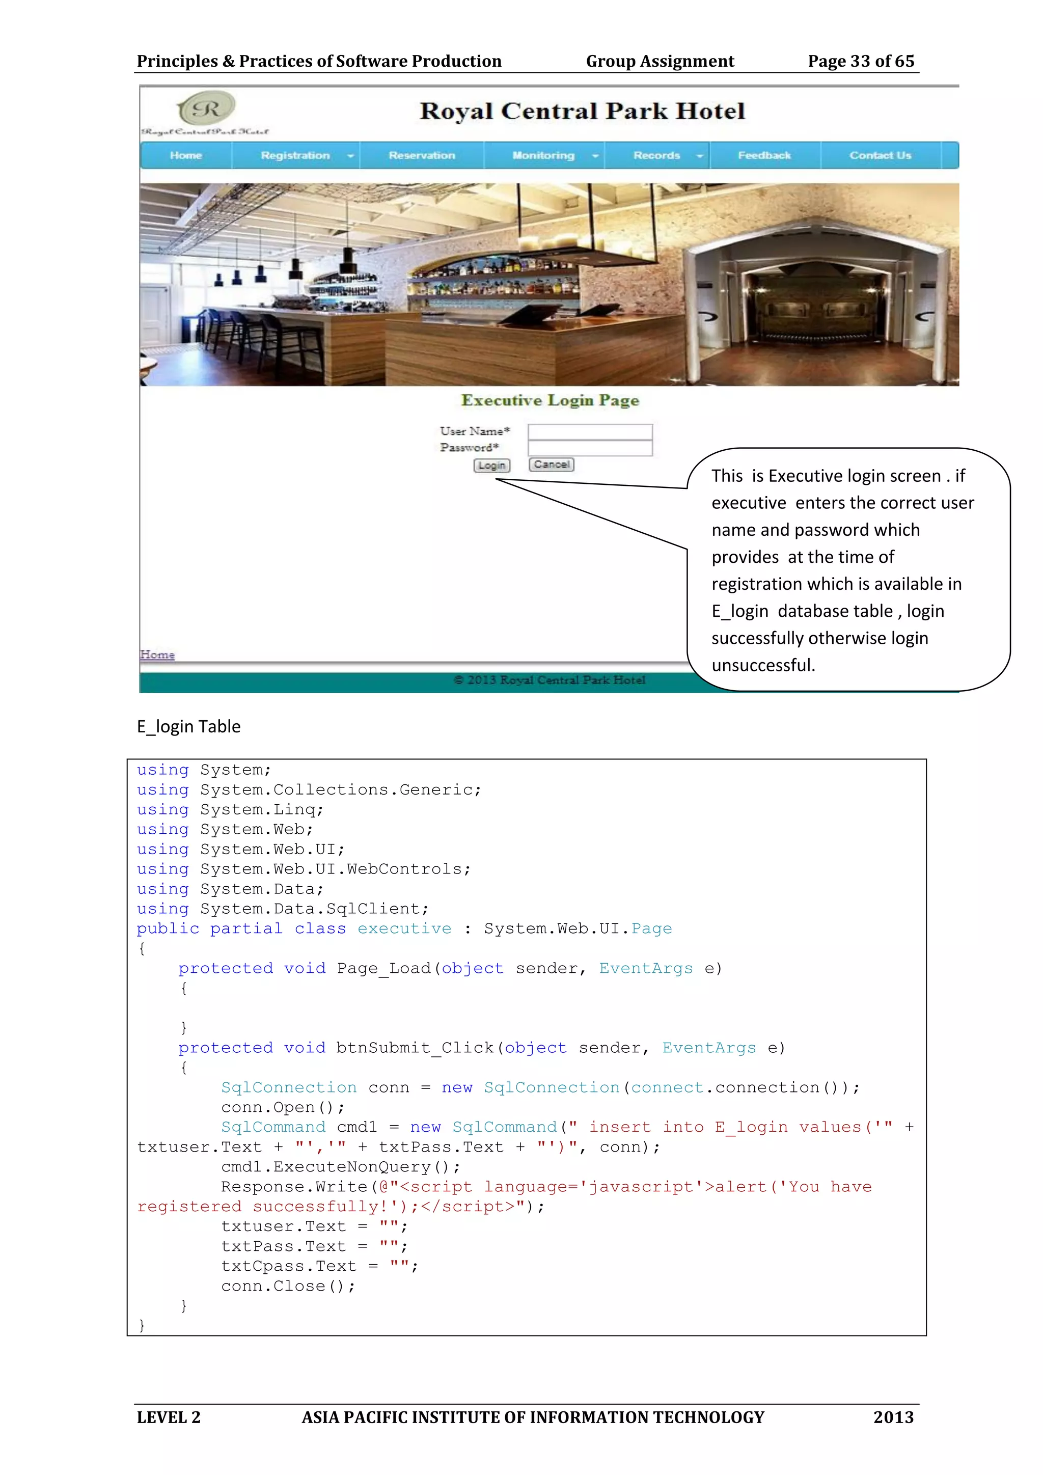The height and width of the screenshot is (1475, 1043).
Task: Open the Contact Us menu item
Action: (x=880, y=155)
